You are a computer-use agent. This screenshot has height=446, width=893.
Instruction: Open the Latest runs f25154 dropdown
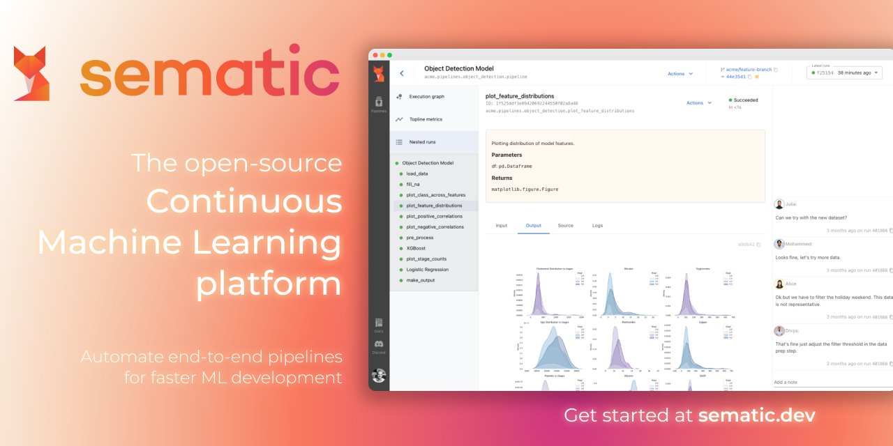click(844, 72)
